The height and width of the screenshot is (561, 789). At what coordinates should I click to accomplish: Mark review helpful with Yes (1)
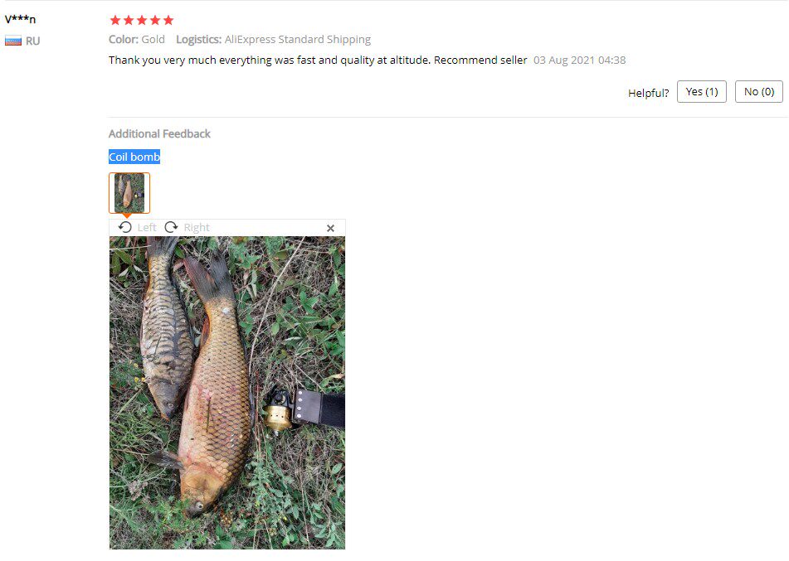pos(701,91)
